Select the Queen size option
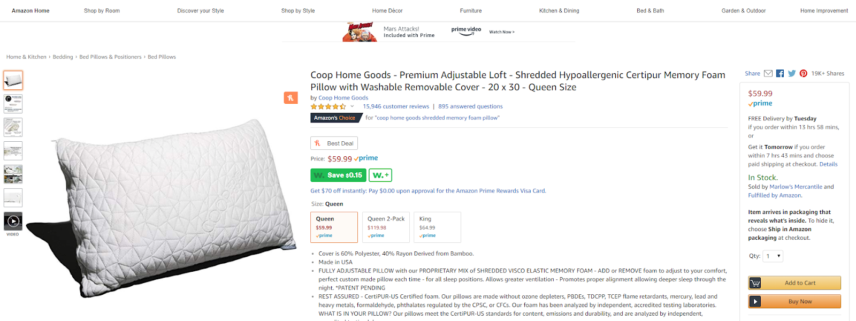Viewport: 856px width, 321px height. coord(334,227)
